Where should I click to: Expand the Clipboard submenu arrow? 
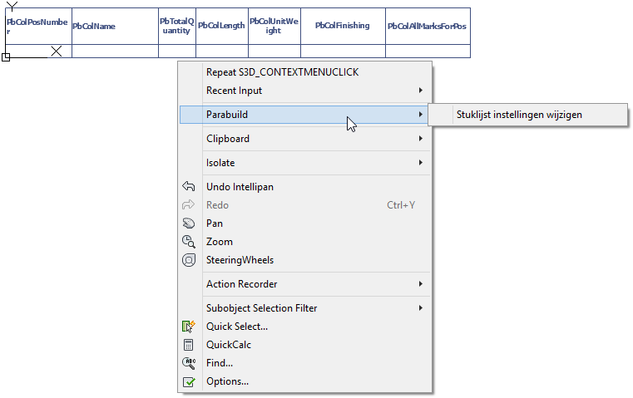tap(421, 138)
